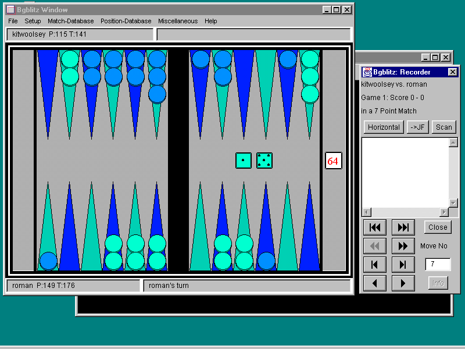This screenshot has width=465, height=349.
Task: Open the Help menu
Action: 210,21
